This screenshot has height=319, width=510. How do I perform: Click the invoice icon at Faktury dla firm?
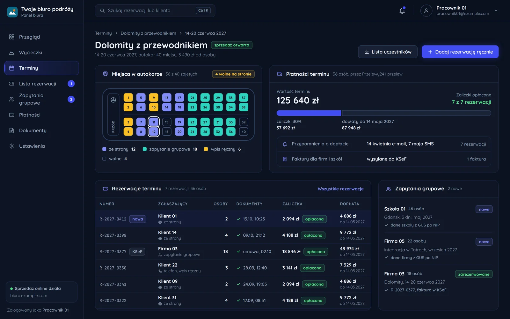click(285, 159)
